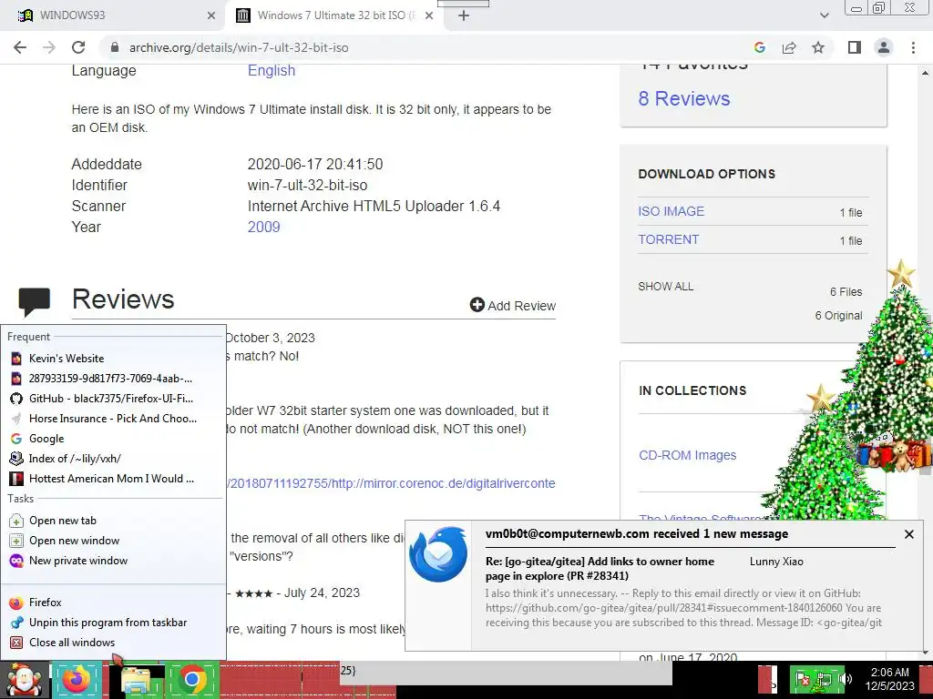Open the 287933159-9d817f73 jump list entry
The width and height of the screenshot is (933, 699).
(x=113, y=379)
